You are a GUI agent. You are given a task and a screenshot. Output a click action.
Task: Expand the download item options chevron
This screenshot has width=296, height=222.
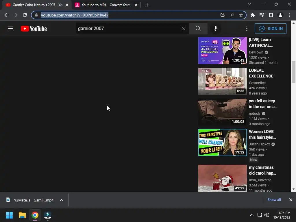[x=62, y=200]
